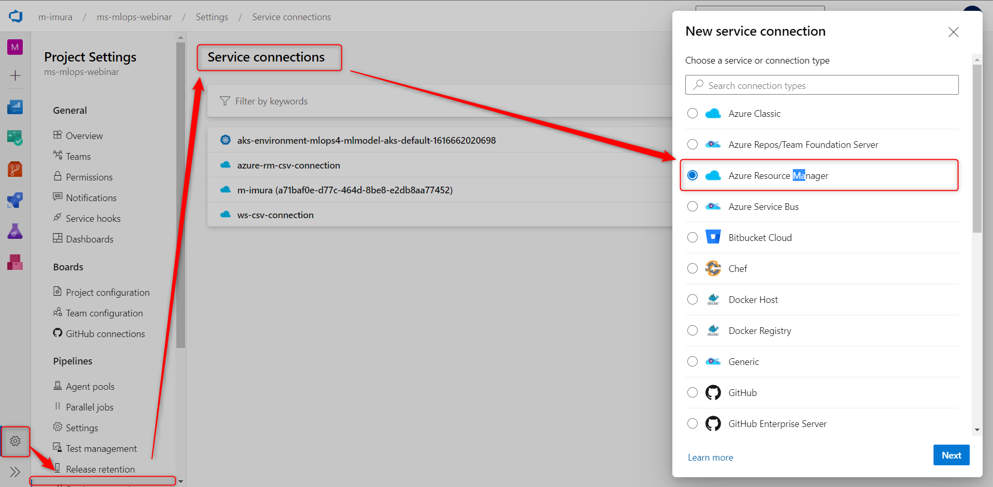Click the Azure Classic cloud icon

pyautogui.click(x=713, y=113)
